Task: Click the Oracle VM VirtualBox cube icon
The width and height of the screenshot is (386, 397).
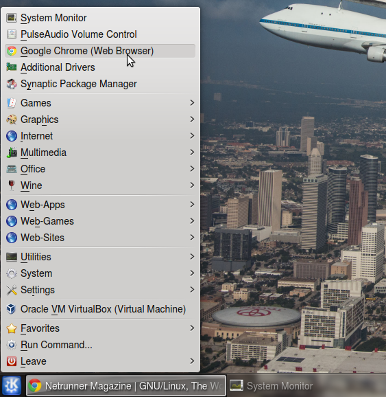Action: [12, 309]
